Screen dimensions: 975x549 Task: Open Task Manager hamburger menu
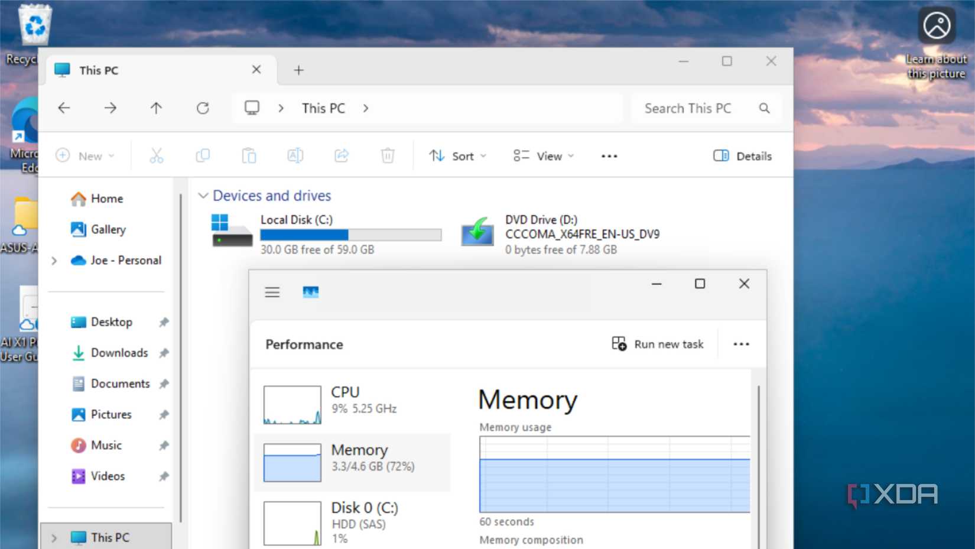coord(272,292)
